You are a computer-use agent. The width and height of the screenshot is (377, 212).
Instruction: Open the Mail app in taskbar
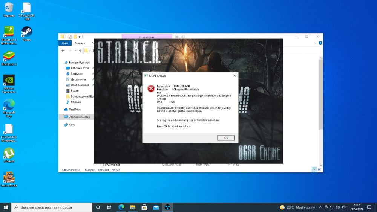coord(156,207)
